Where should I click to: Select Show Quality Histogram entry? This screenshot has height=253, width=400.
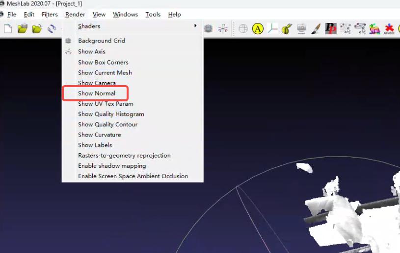coord(111,114)
